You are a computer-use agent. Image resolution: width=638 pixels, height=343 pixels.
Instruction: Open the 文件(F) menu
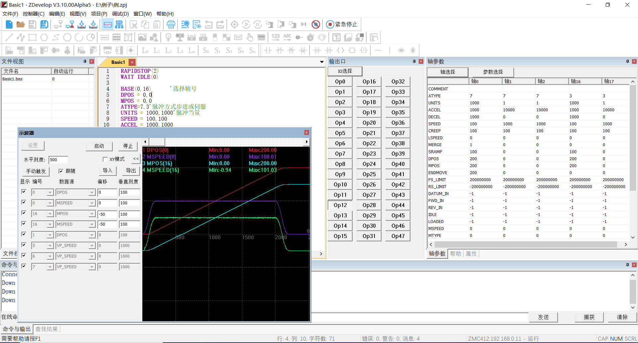10,14
